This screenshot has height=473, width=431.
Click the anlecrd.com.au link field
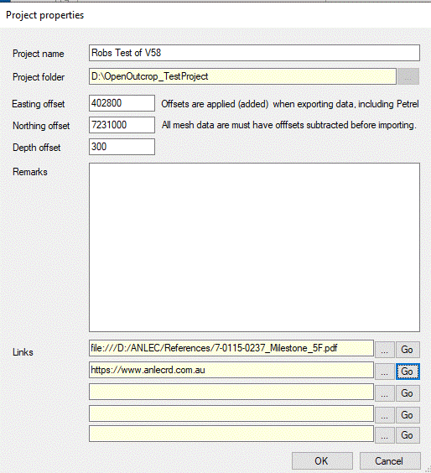[231, 370]
